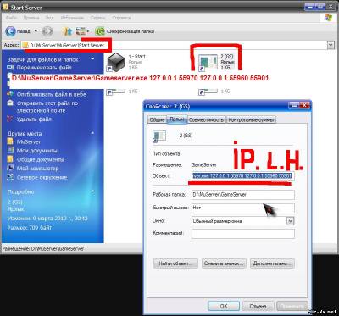The width and height of the screenshot is (339, 316).
Task: Open the window size combo box
Action: tap(243, 221)
